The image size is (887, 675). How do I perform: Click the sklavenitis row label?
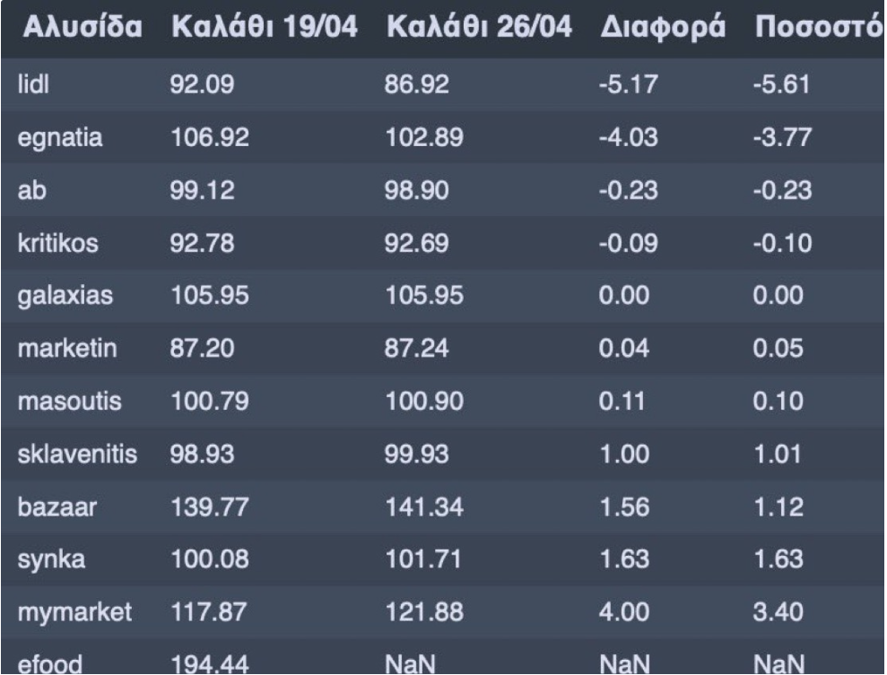point(77,454)
